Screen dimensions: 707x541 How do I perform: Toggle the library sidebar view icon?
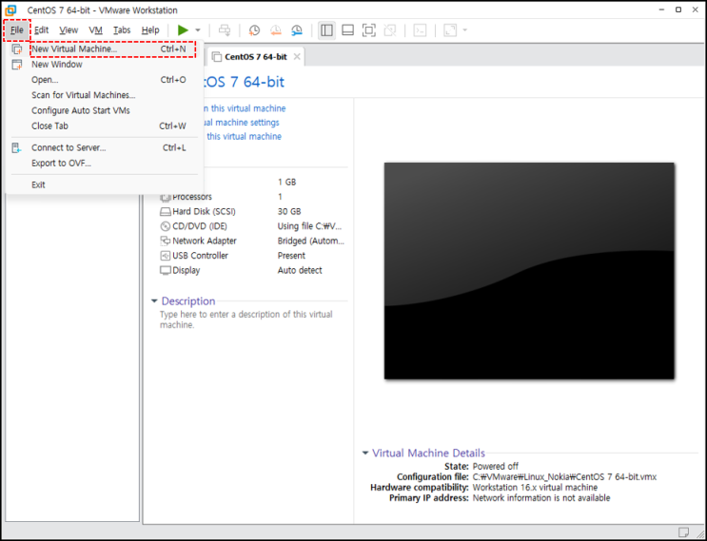[x=326, y=30]
